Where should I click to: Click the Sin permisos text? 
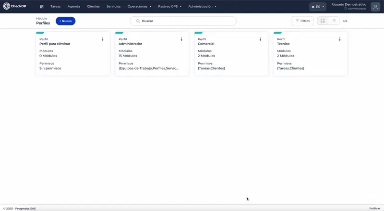tap(50, 68)
